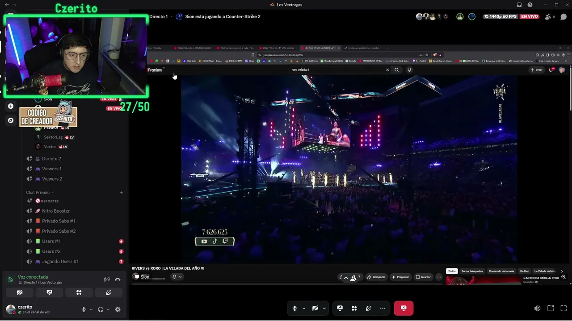
Task: Open subscription bell dropdown under video
Action: [x=177, y=277]
